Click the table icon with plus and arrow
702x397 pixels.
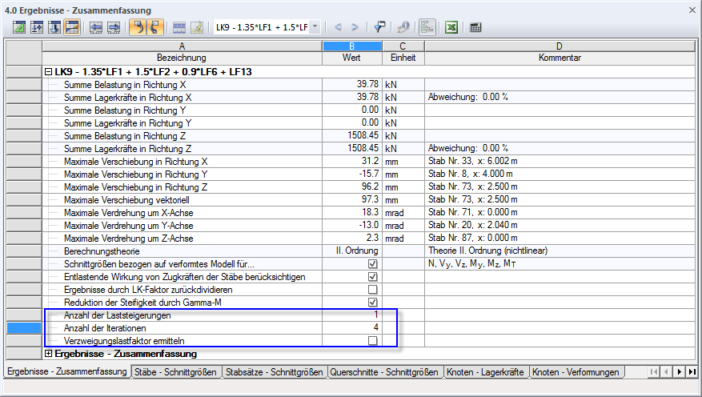[37, 27]
